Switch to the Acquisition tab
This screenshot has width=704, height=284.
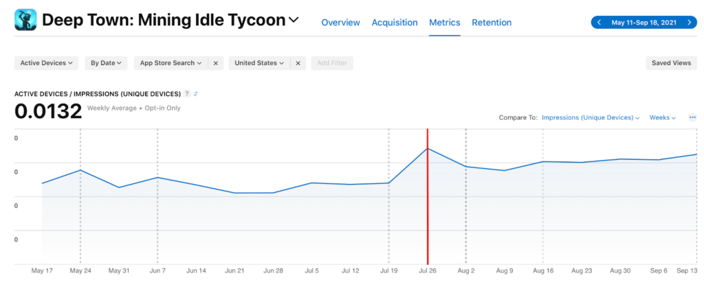point(395,23)
